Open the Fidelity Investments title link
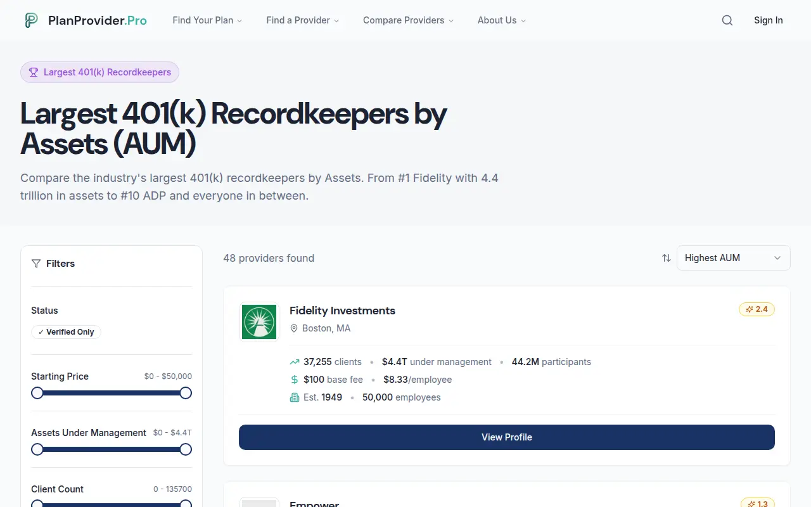 [x=342, y=311]
